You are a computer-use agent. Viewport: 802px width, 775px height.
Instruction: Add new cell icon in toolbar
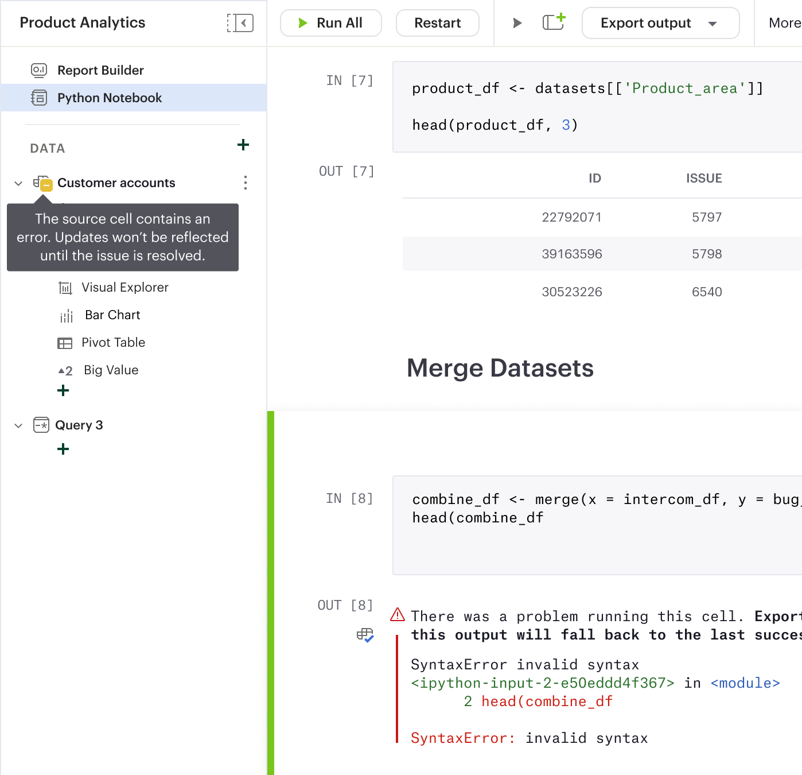[554, 22]
